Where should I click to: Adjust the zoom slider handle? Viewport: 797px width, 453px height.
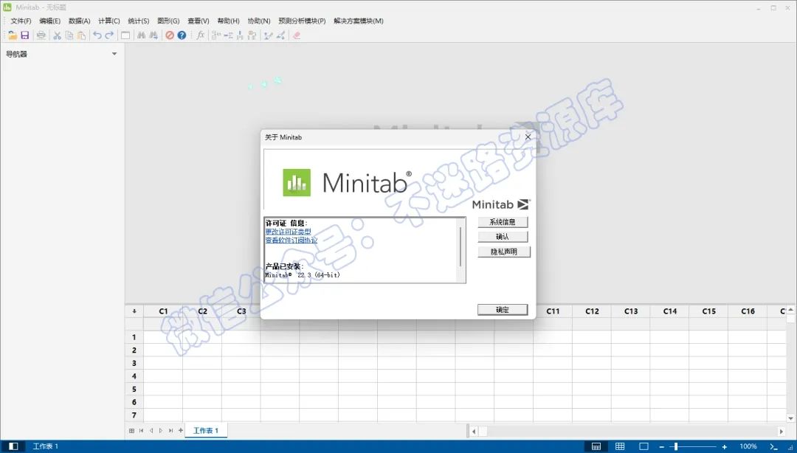675,446
